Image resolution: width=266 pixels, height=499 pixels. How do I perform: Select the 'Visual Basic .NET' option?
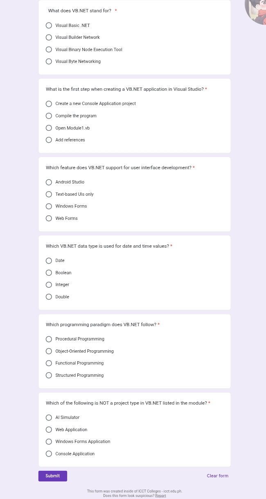click(x=49, y=25)
